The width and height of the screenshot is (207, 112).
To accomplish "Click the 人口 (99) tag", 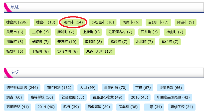I will click(x=88, y=88).
